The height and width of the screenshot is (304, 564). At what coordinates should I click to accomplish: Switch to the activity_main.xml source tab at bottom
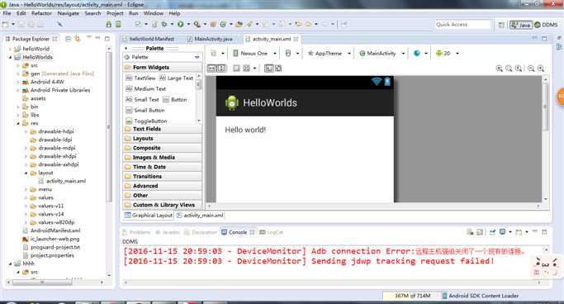200,215
